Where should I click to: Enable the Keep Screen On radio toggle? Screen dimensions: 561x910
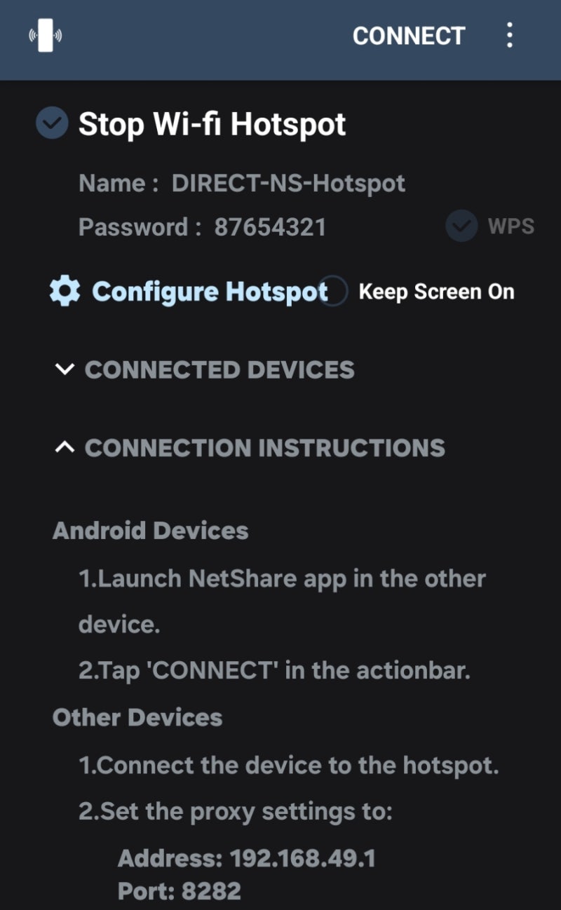point(333,291)
